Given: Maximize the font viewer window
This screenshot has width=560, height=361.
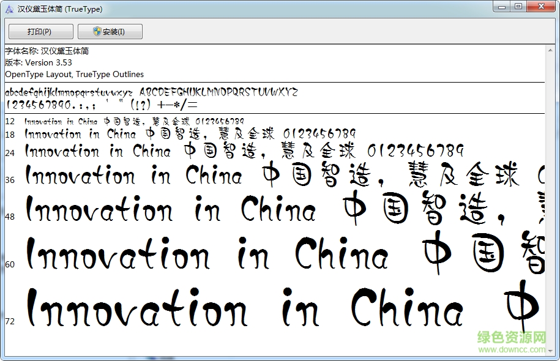Looking at the screenshot, I should tap(518, 7).
